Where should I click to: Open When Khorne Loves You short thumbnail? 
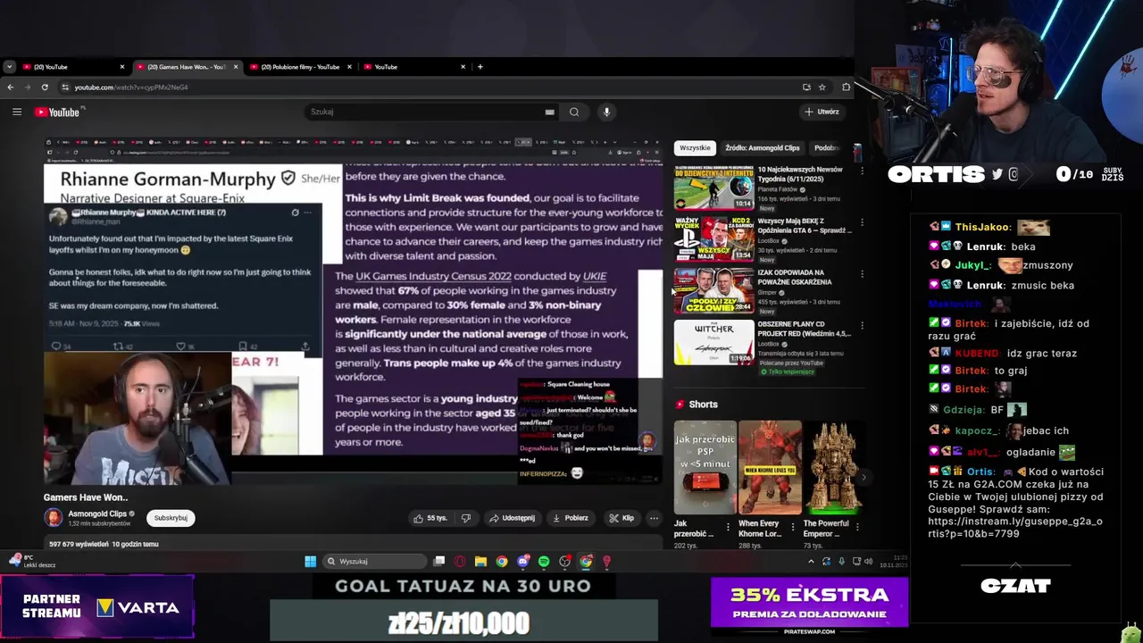[x=770, y=468]
